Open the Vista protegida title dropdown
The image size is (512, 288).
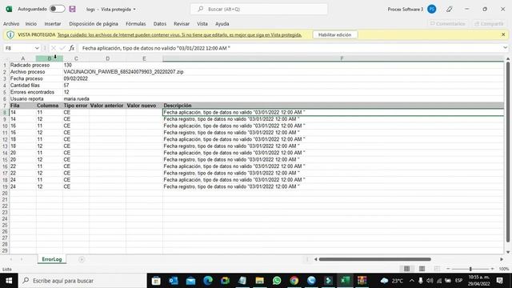click(134, 10)
